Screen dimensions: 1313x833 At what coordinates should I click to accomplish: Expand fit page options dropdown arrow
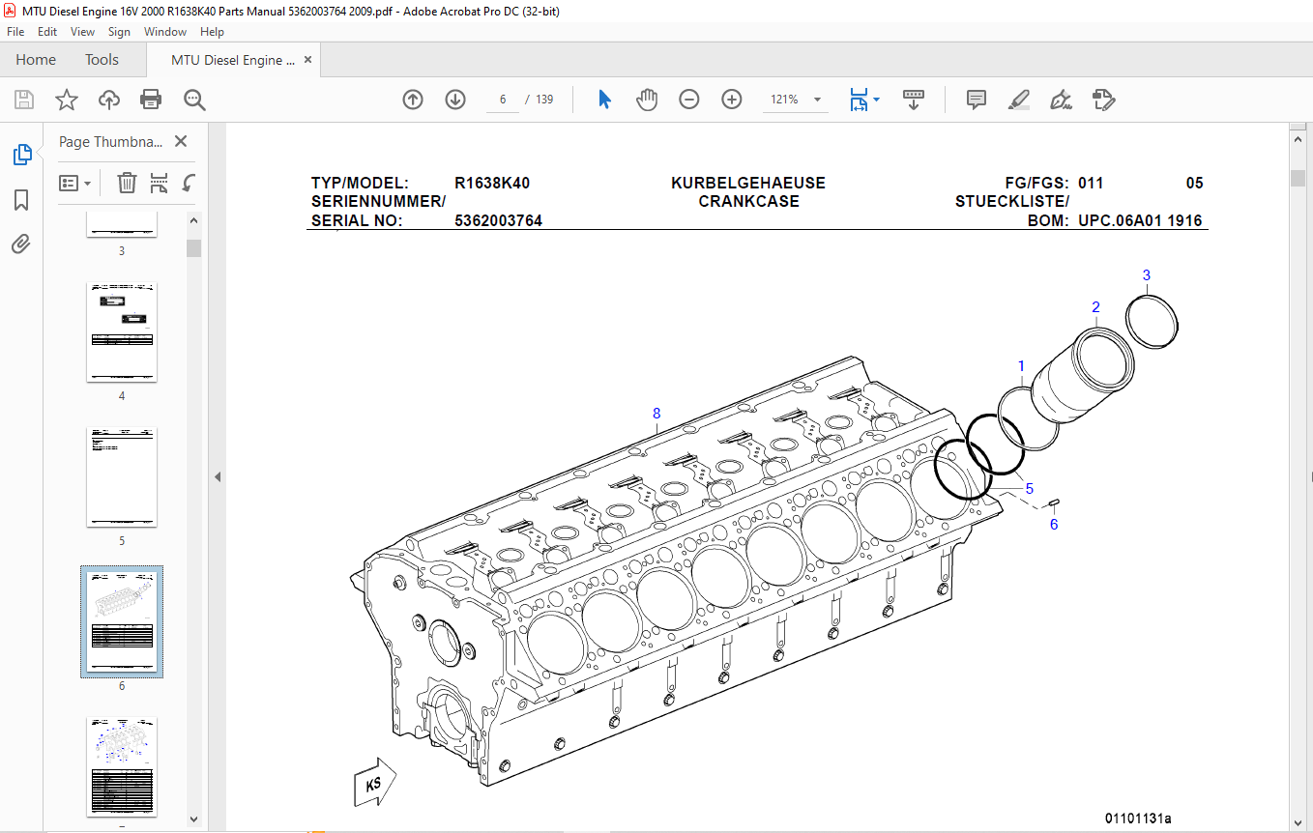(876, 100)
